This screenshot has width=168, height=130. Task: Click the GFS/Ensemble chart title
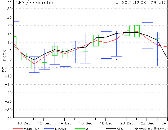pos(35,3)
